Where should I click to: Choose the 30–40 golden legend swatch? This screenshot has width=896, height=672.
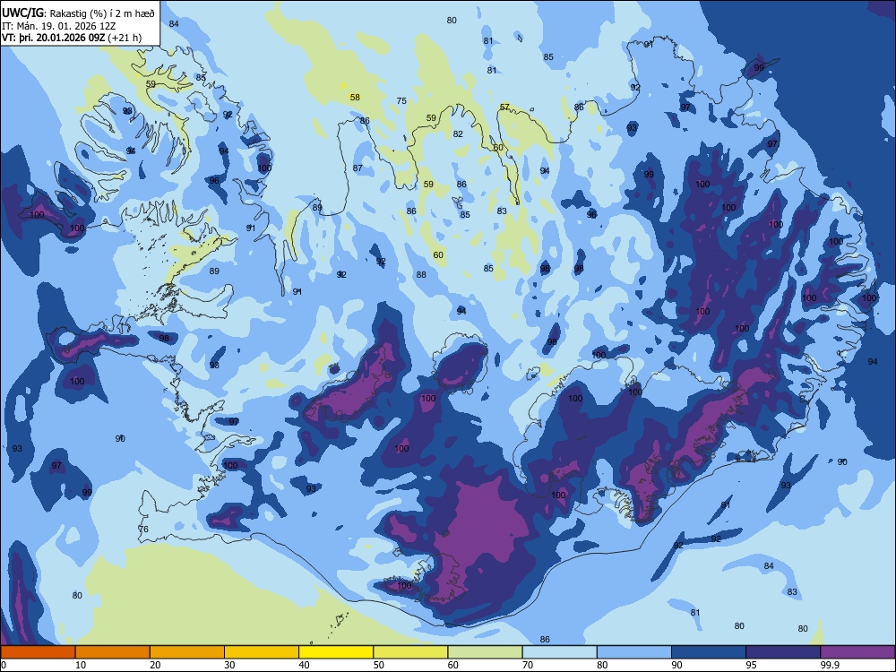pyautogui.click(x=262, y=652)
